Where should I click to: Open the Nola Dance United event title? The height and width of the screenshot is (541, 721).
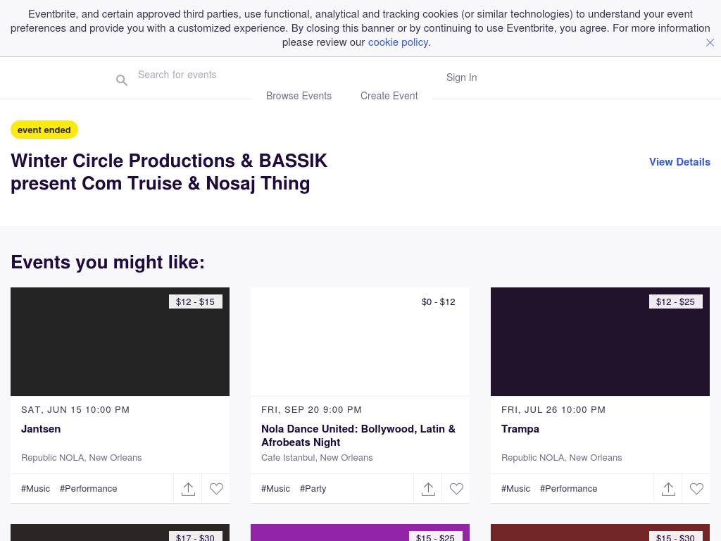point(358,435)
